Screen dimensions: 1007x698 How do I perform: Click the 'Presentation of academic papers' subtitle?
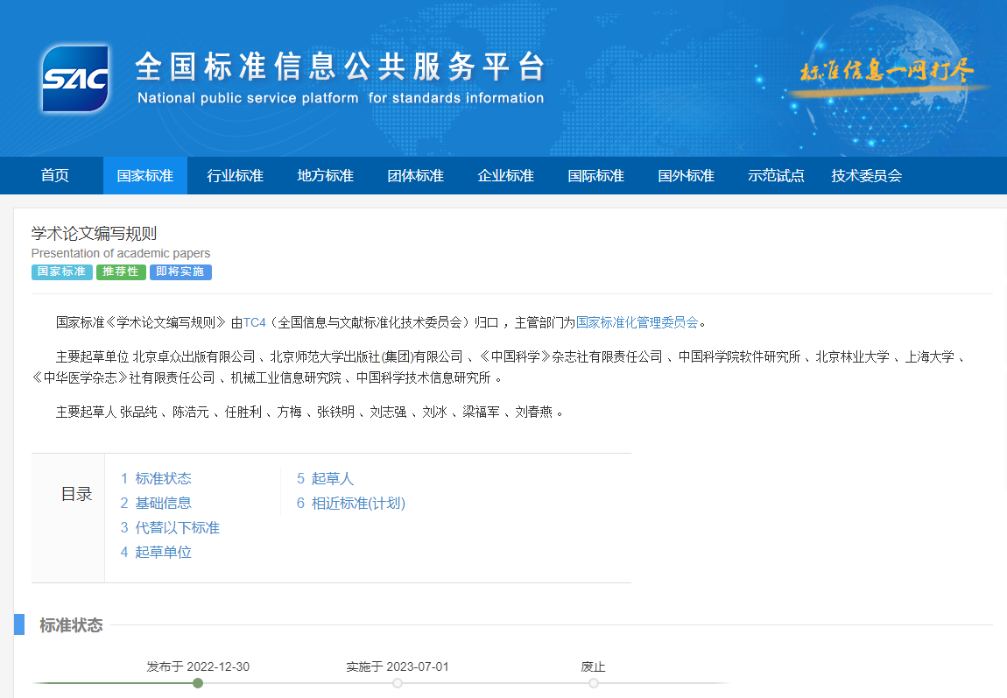(x=121, y=253)
